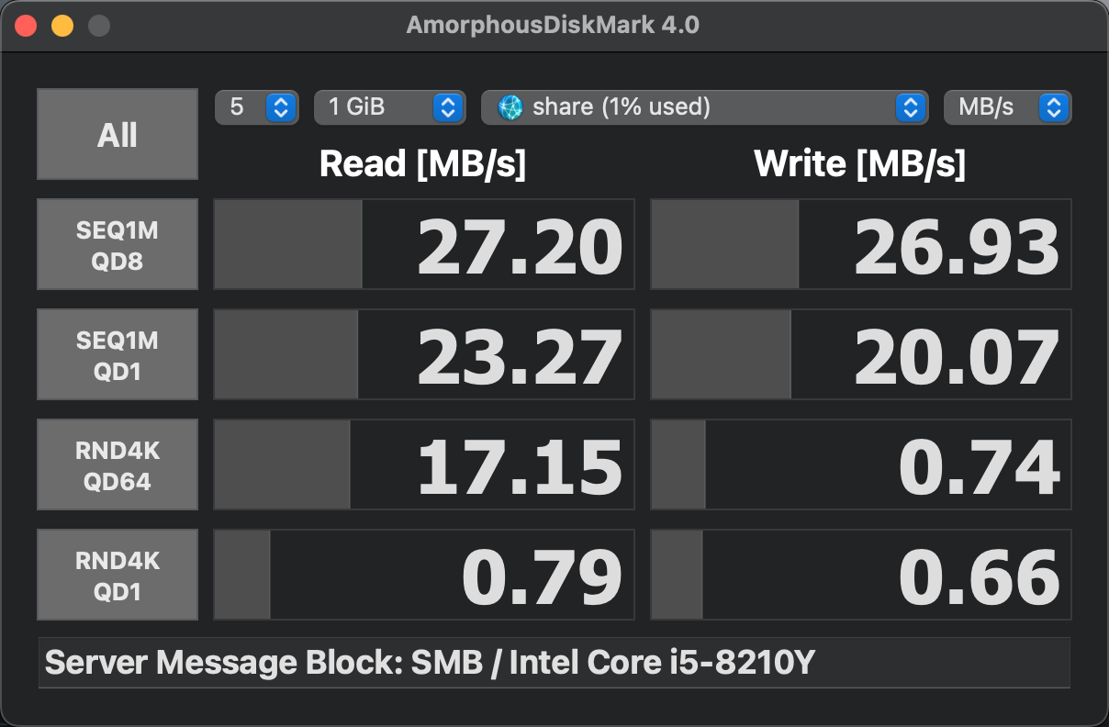The width and height of the screenshot is (1109, 727).
Task: Run the RND4K QD64 benchmark
Action: pos(118,464)
